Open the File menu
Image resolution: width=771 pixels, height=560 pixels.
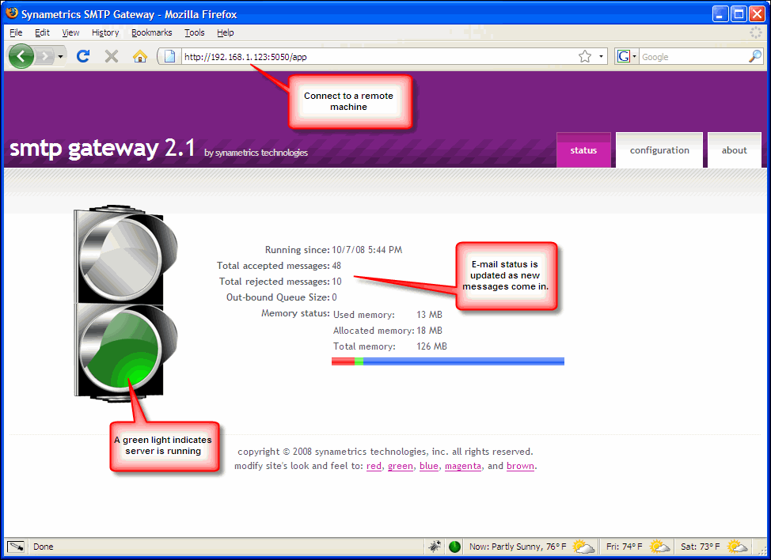[x=16, y=32]
